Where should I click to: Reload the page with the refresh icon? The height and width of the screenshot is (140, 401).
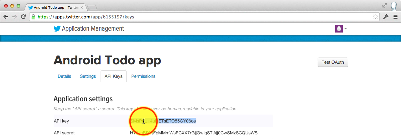[x=23, y=17]
